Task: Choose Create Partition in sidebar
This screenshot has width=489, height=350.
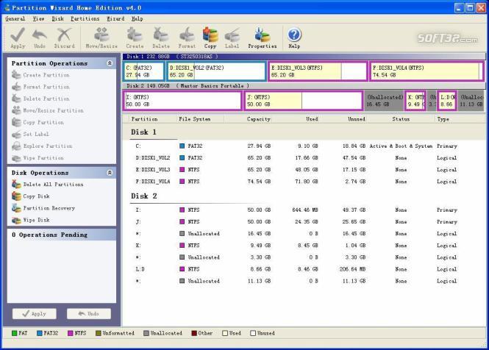Action: [x=40, y=75]
